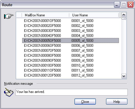135x109 pixels.
Task: Click the pointing hand icon beside the list
Action: [x=8, y=16]
